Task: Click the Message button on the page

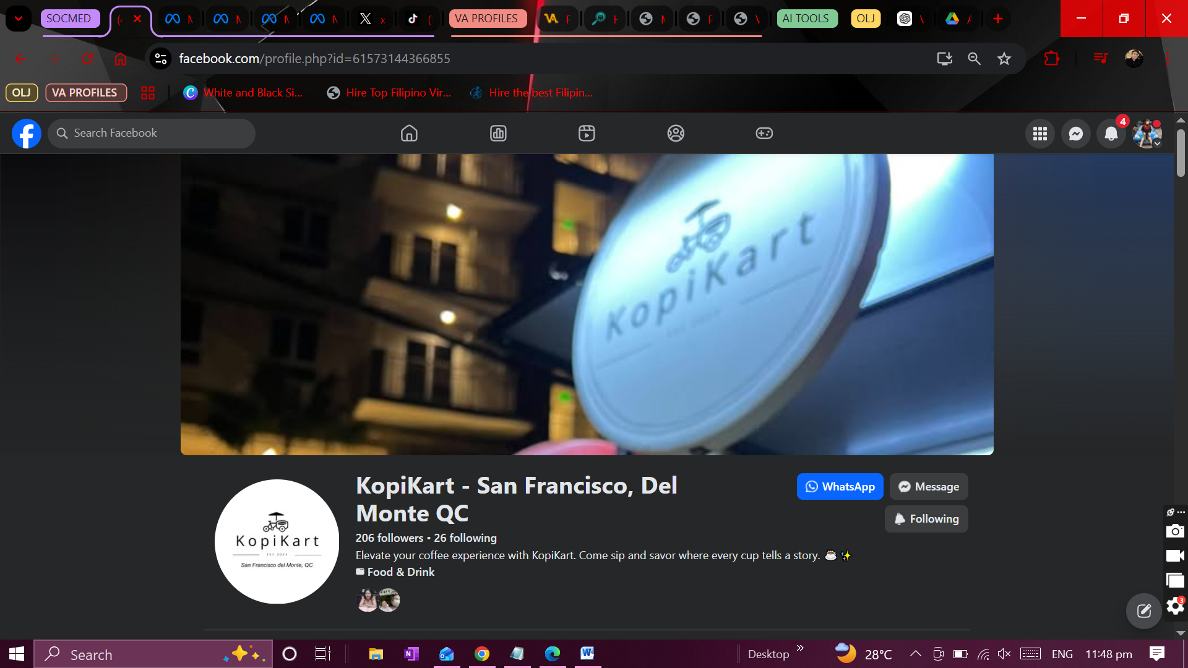Action: (x=929, y=487)
